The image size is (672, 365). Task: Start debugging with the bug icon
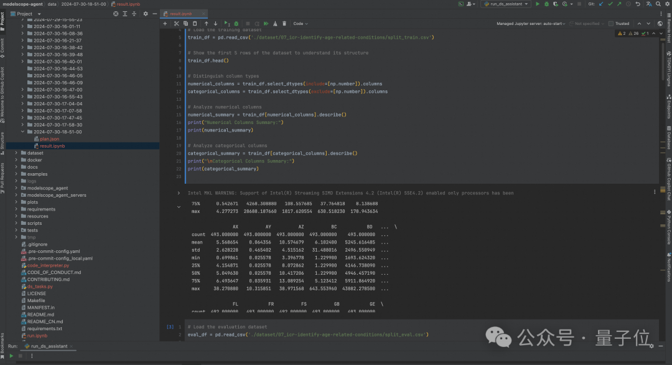click(x=547, y=4)
